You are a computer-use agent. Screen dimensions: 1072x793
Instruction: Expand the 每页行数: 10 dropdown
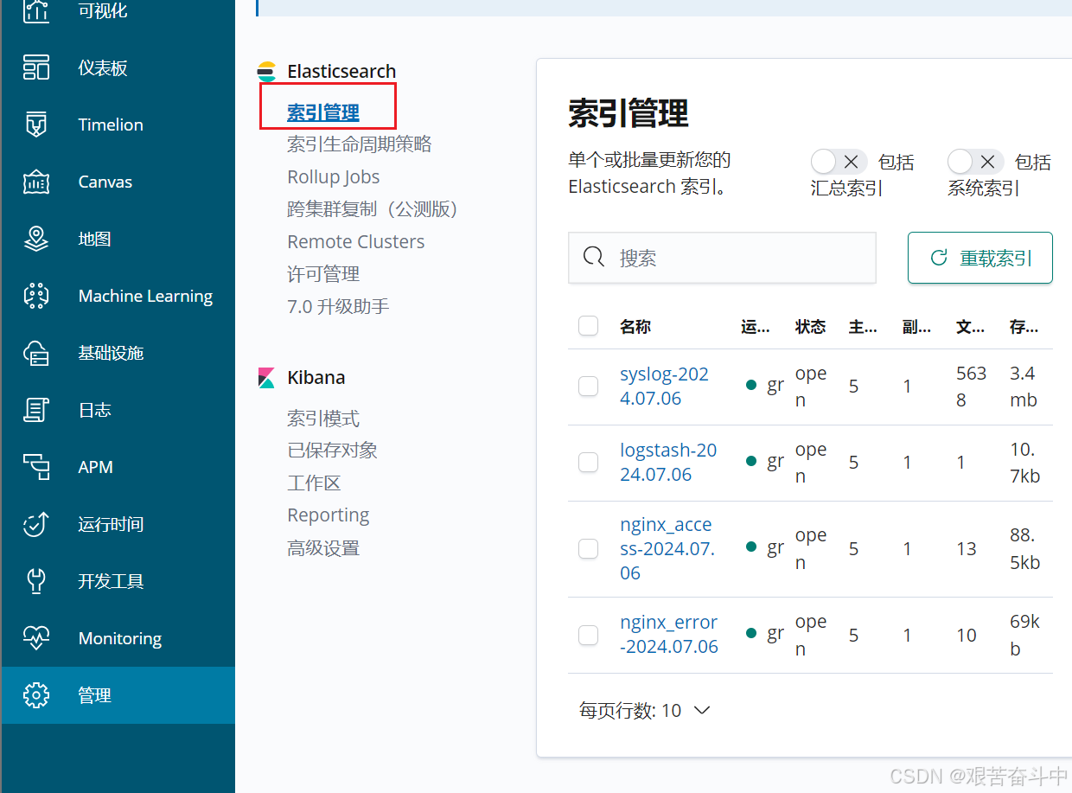pos(644,710)
